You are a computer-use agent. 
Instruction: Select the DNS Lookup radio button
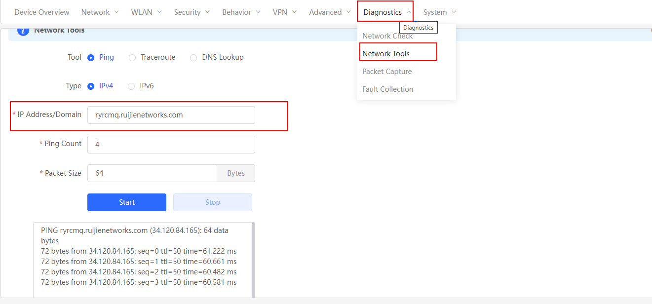[x=193, y=58]
